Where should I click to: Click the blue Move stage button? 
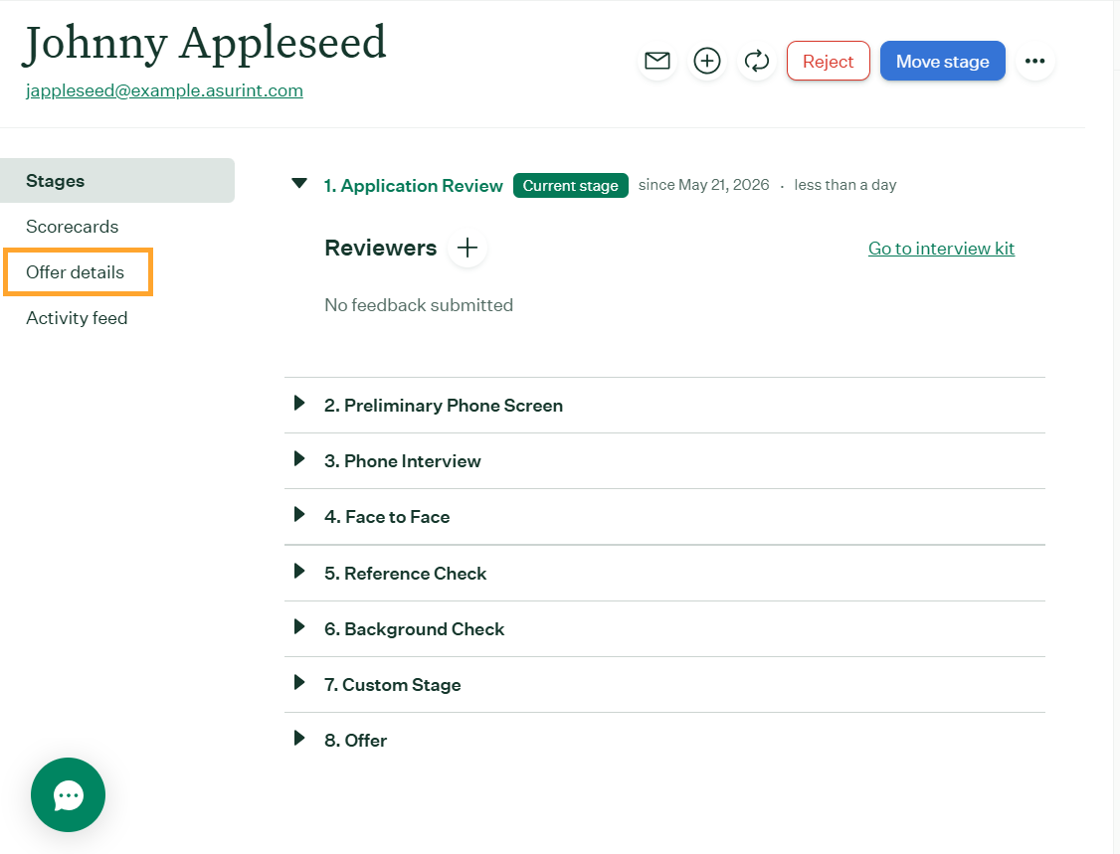[942, 62]
